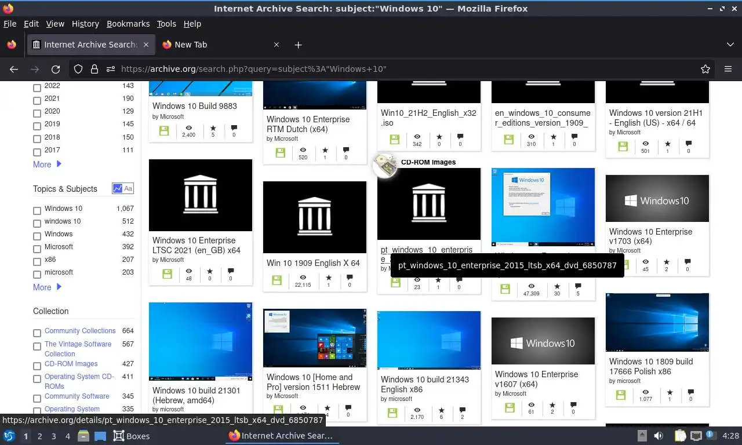Tick the 'Microsoft' topic with 392 results

point(37,249)
